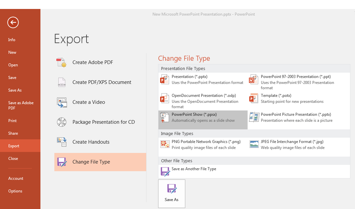Screen dimensions: 355x209
Task: Click 'Presentation where each slide is a picture'
Action: point(297,120)
